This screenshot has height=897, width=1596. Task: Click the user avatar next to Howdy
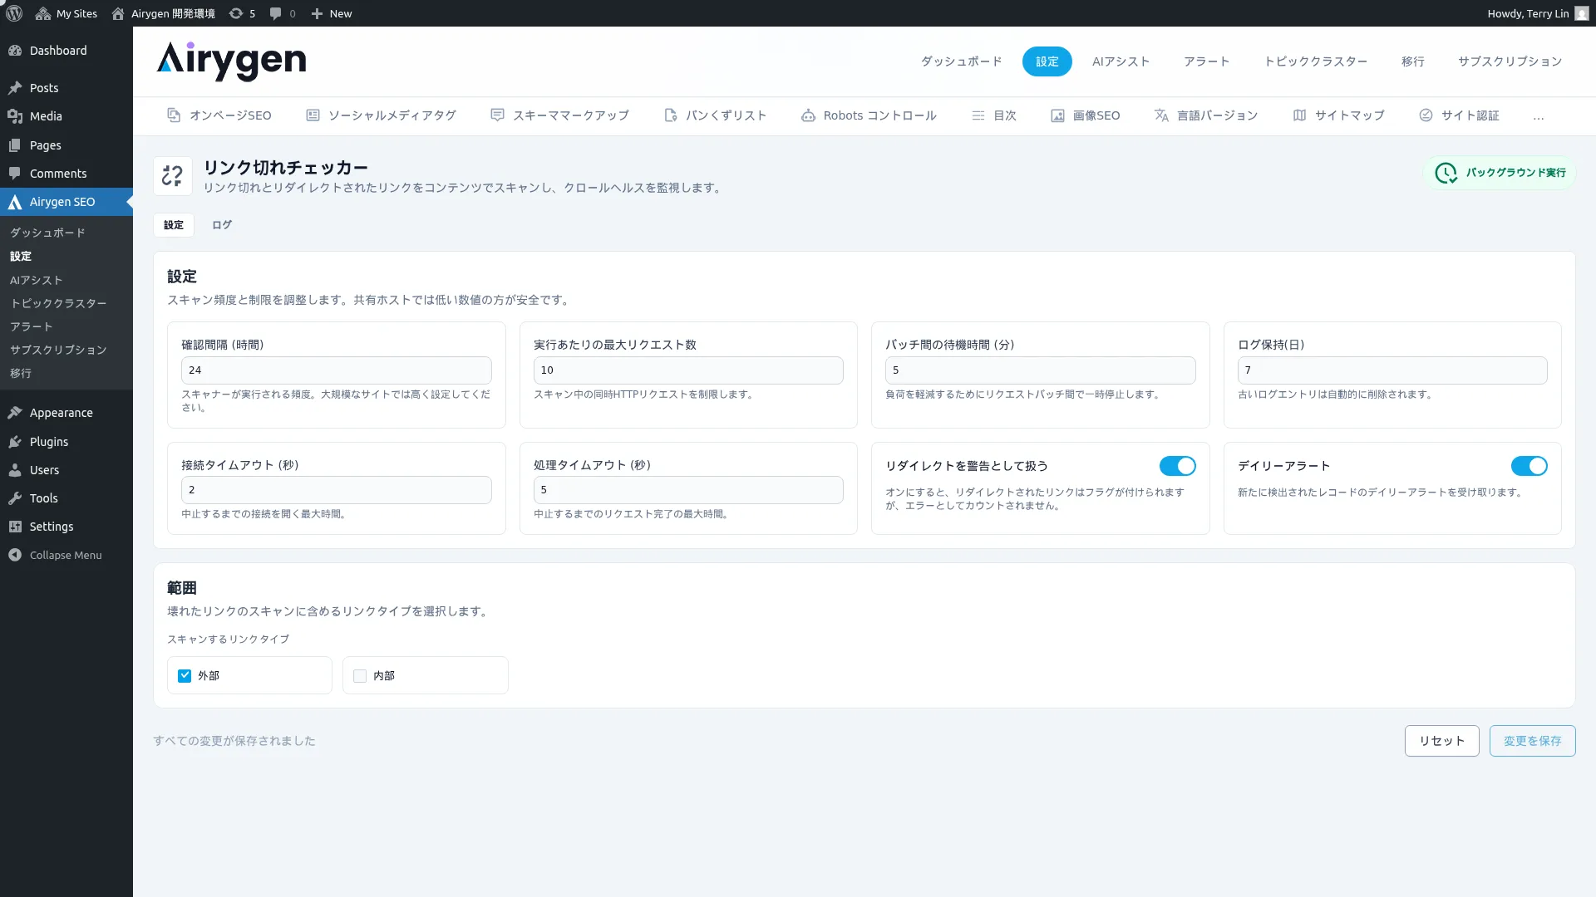(x=1581, y=13)
